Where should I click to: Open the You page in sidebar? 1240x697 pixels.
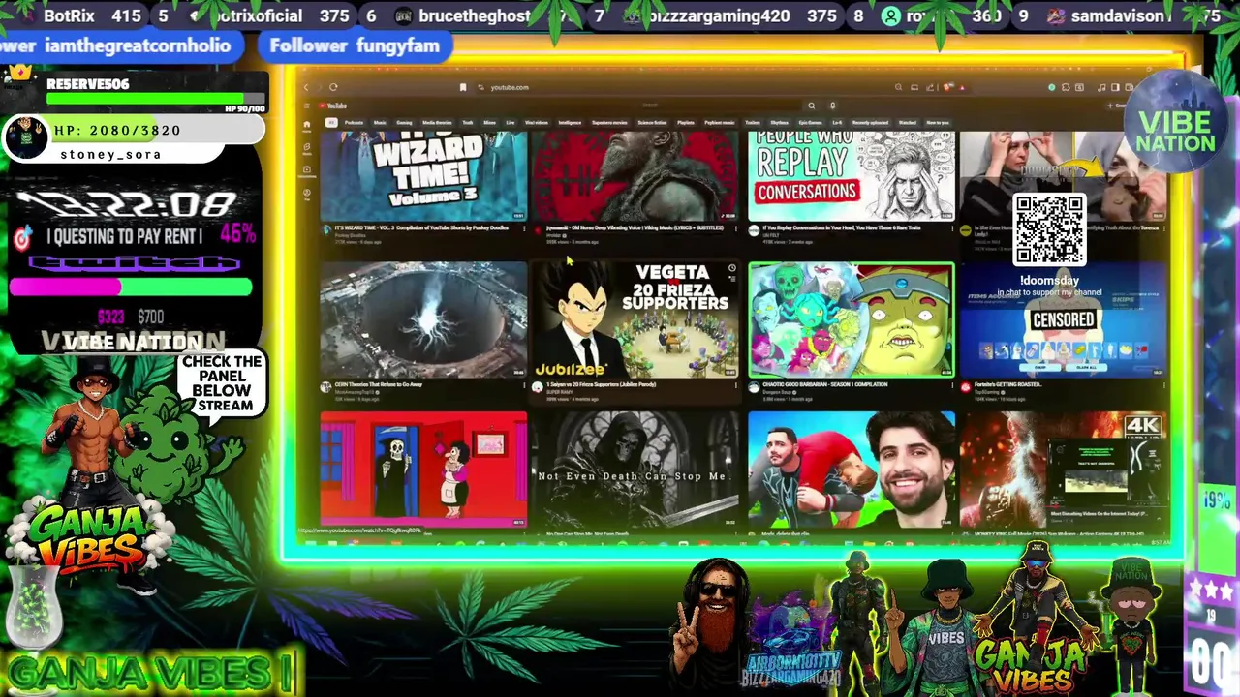pos(307,194)
